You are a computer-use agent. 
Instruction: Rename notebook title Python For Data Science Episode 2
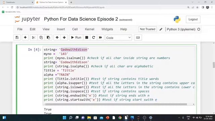[x=81, y=19]
